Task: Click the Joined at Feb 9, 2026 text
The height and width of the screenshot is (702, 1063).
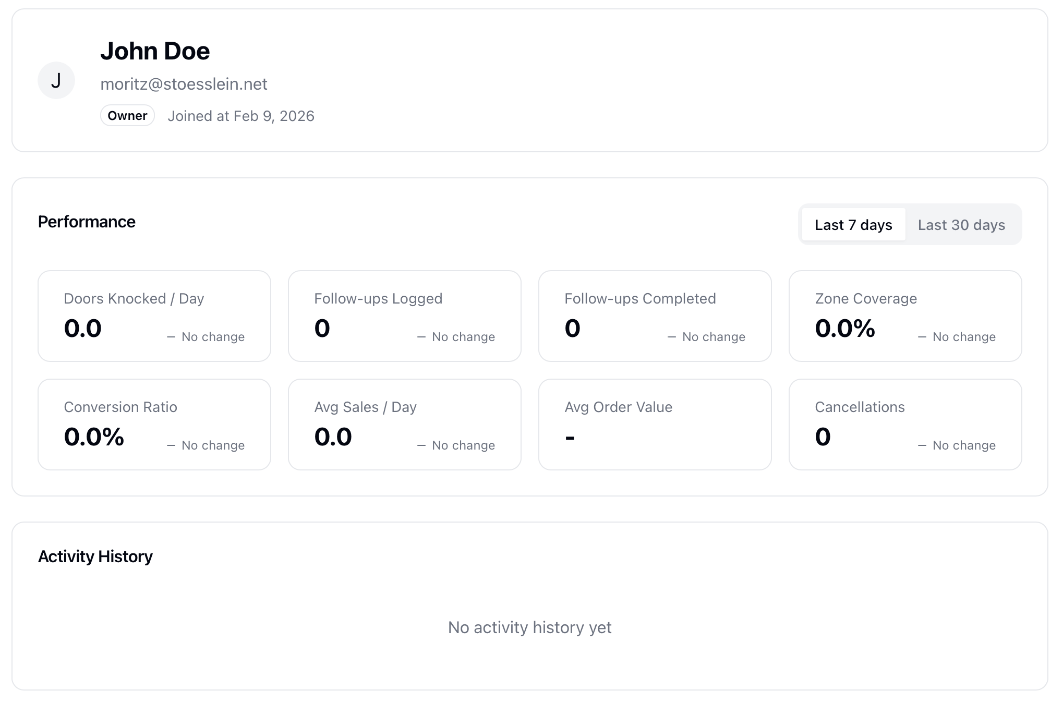Action: pos(241,116)
